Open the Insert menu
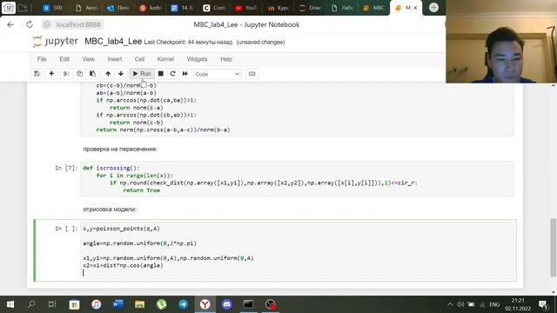 (x=115, y=59)
